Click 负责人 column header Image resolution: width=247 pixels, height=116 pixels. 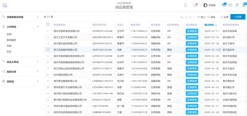pyautogui.click(x=121, y=25)
